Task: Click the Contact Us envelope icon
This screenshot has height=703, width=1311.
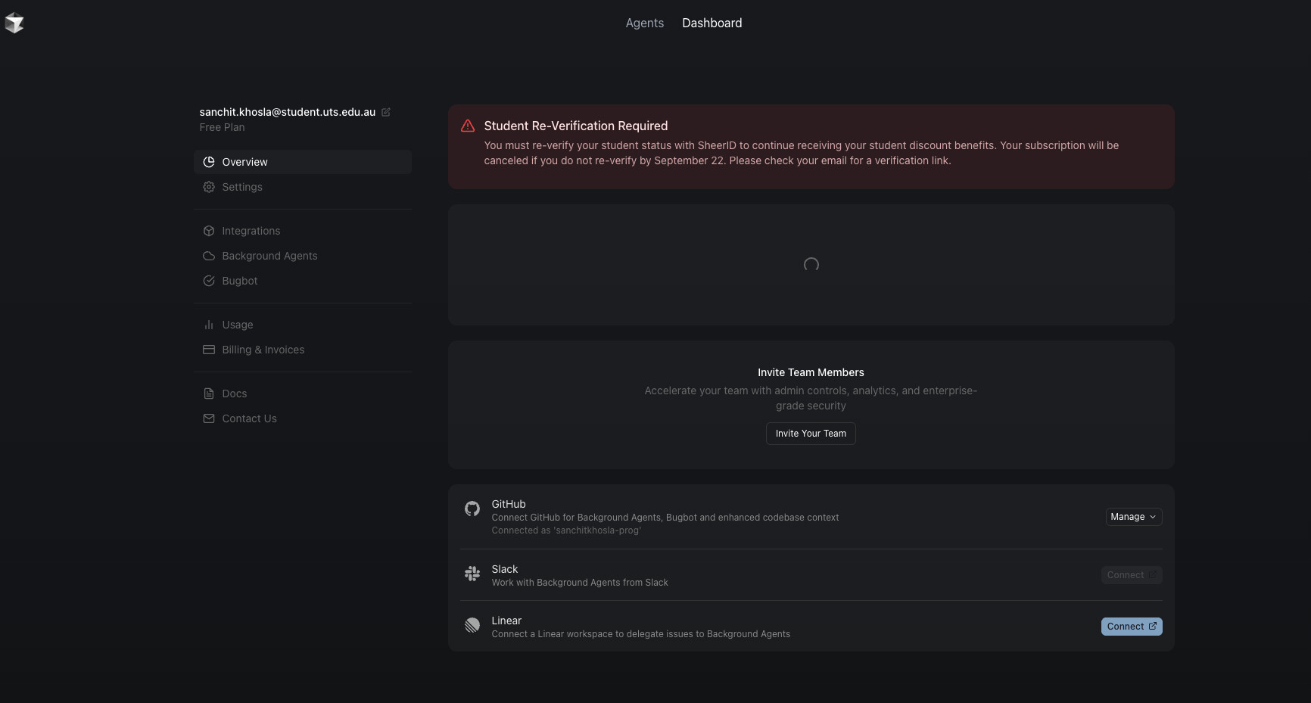Action: click(x=209, y=418)
